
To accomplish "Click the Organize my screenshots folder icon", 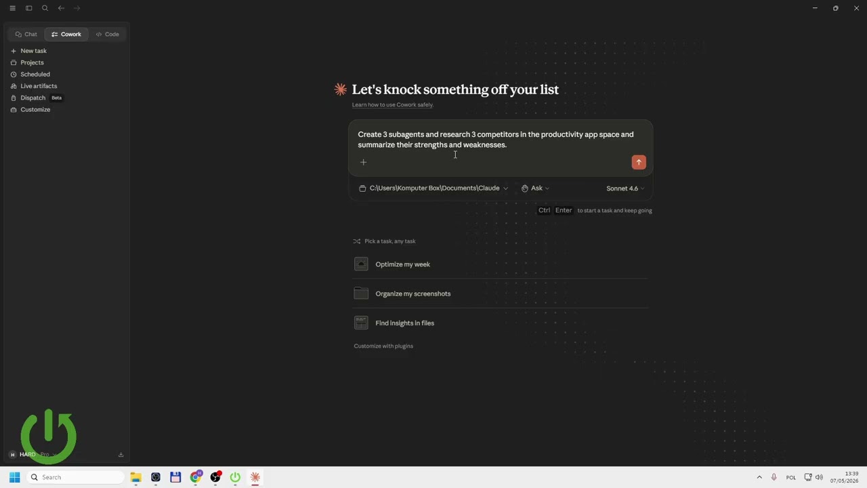I will 361,293.
